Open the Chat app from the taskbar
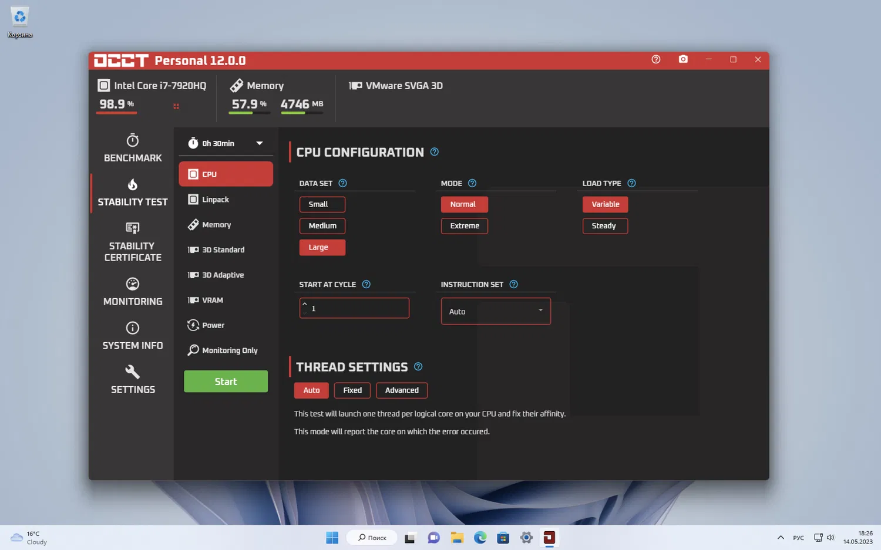 point(433,538)
